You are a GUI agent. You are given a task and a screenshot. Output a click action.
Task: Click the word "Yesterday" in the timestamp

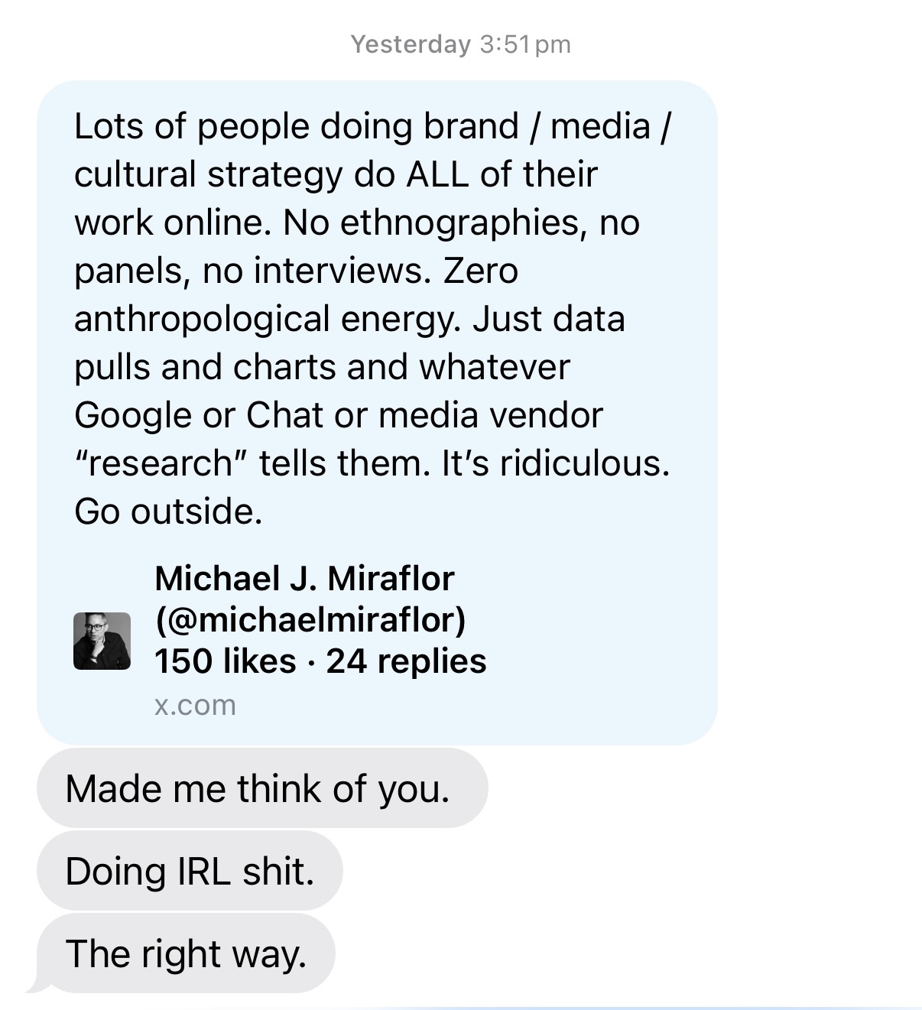pos(411,44)
